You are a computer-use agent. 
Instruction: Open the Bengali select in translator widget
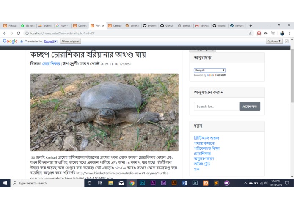coord(210,70)
